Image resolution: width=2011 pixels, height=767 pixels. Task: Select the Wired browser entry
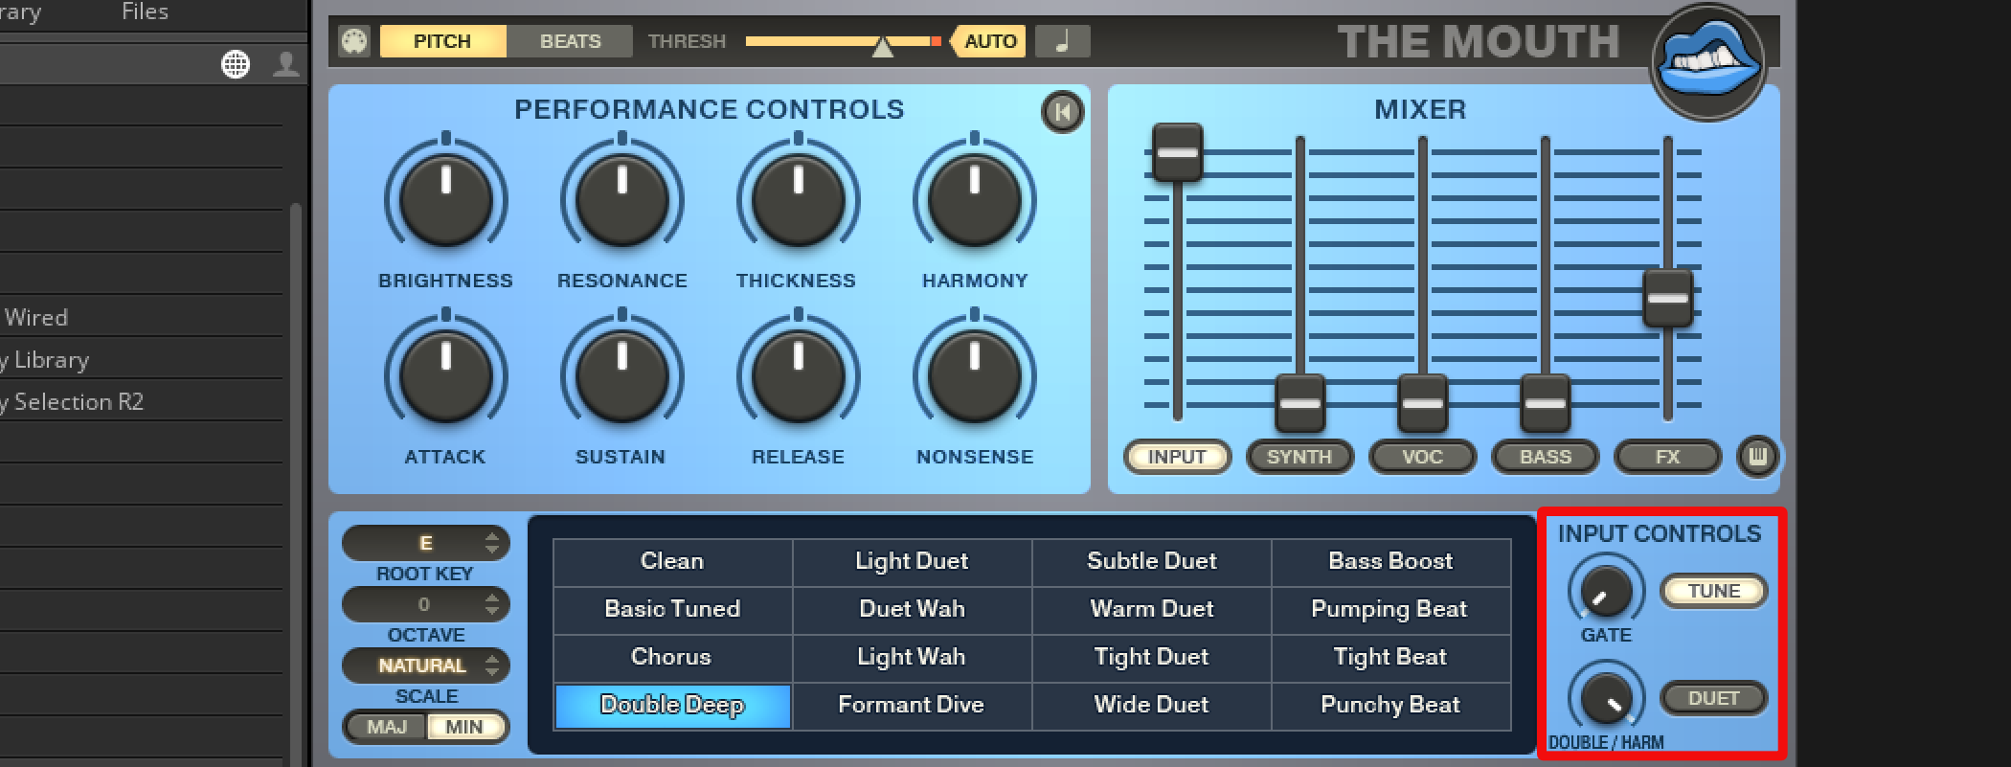142,317
